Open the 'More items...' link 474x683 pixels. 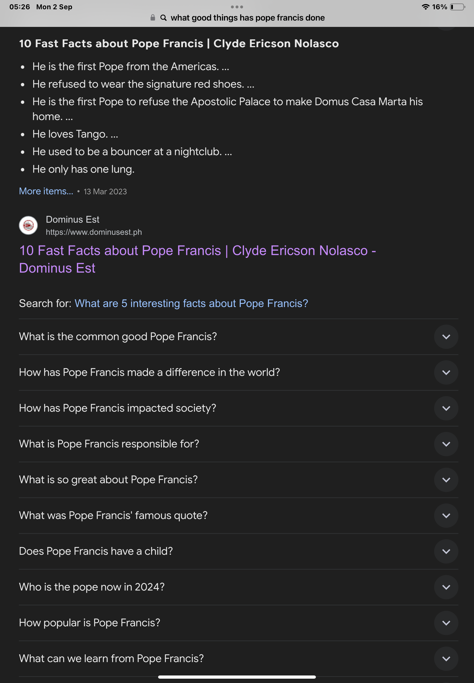coord(46,191)
